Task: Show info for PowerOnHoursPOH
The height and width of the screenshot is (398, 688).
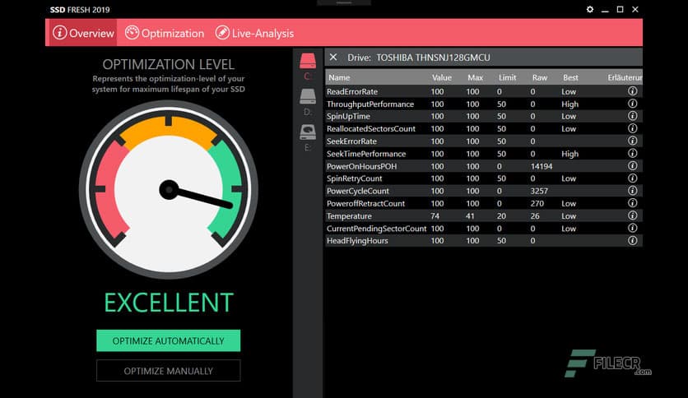Action: click(x=632, y=165)
